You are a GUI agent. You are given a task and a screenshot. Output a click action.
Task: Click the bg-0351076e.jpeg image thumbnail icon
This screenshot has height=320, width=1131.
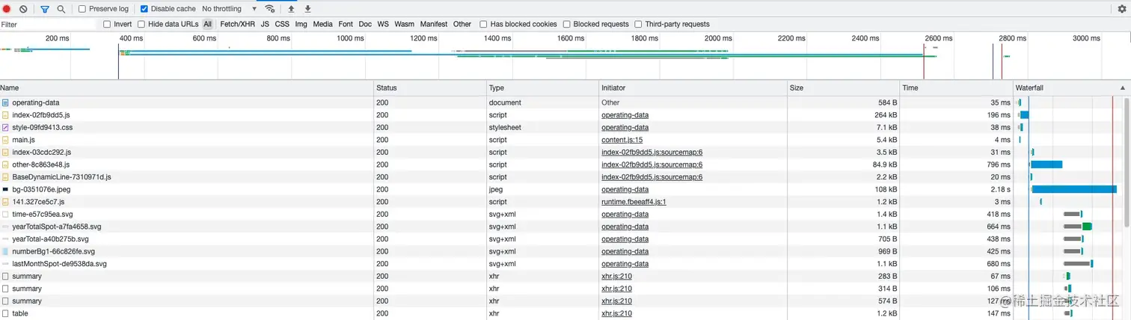[5, 189]
